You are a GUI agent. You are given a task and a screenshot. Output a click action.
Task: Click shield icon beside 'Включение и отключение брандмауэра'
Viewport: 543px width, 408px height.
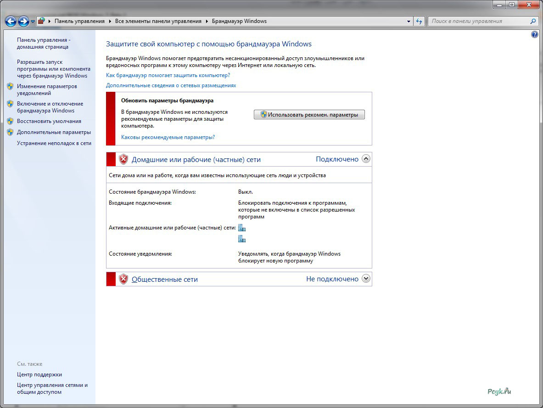pos(10,104)
